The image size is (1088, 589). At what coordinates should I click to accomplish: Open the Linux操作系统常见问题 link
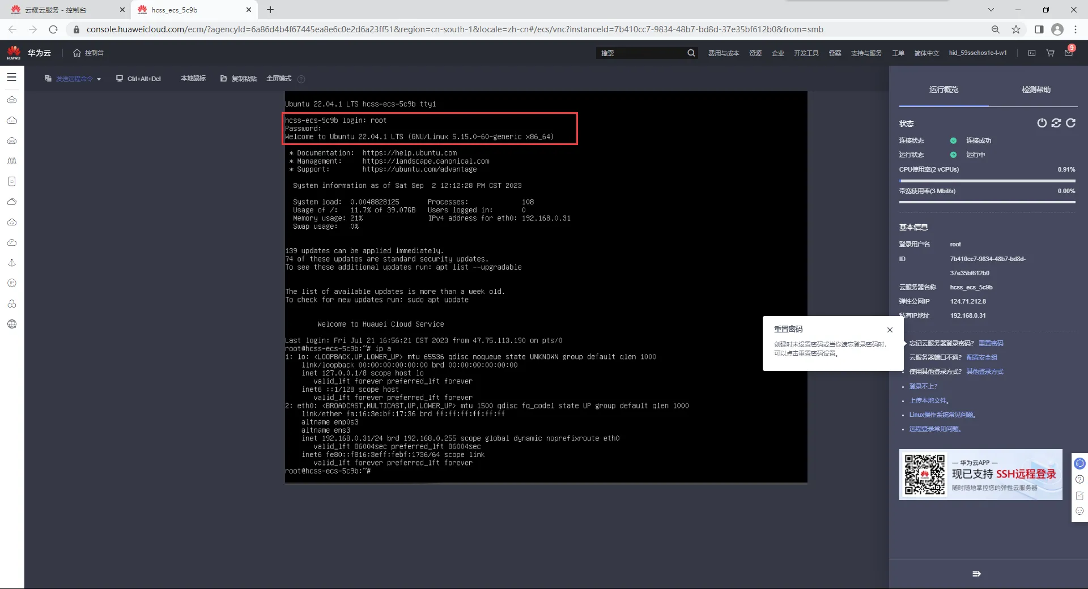point(942,415)
